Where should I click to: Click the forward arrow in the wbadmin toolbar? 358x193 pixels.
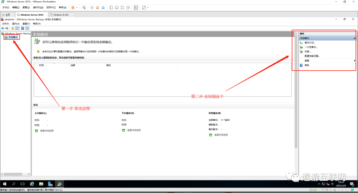coord(7,28)
